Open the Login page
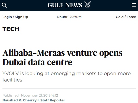Image resolution: width=138 pixels, height=103 pixels. coord(7,17)
